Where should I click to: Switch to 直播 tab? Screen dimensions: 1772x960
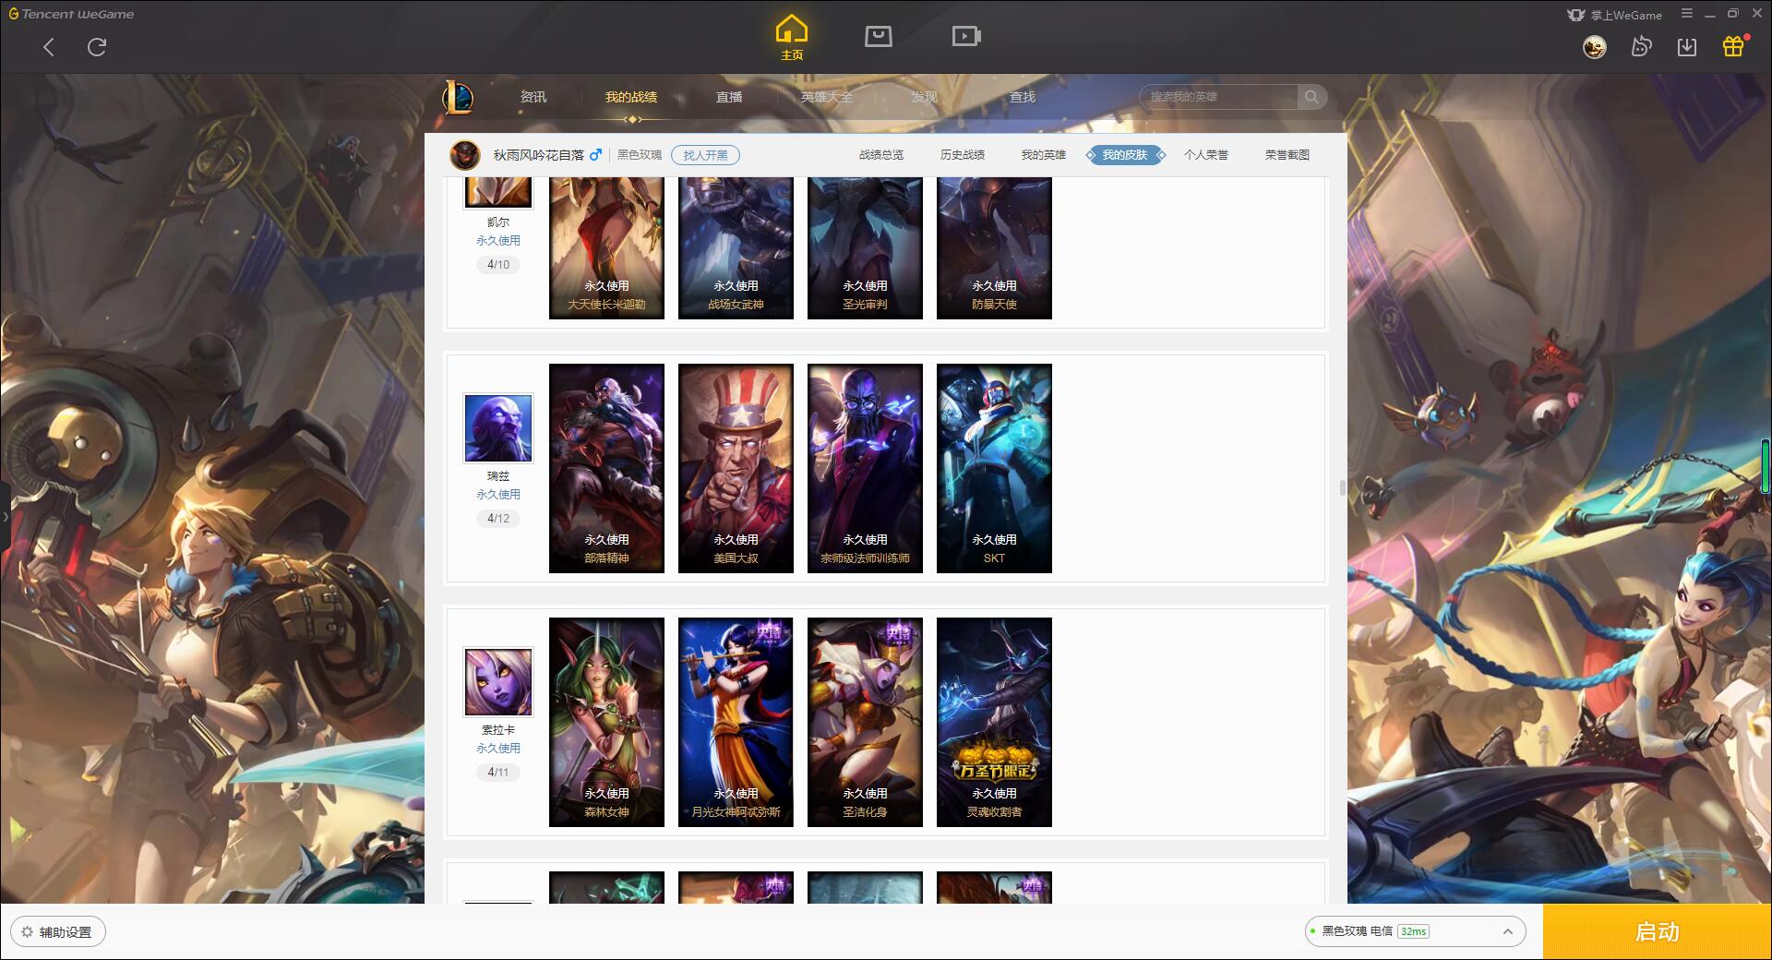(729, 97)
